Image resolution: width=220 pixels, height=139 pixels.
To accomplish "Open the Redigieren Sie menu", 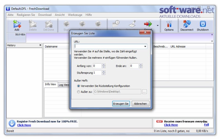I will (26, 15).
